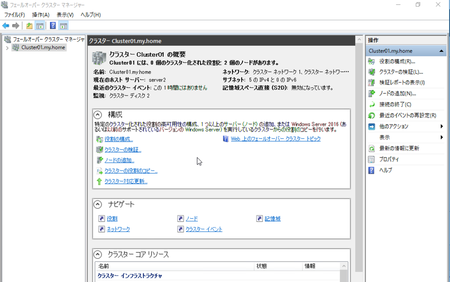Screen dimensions: 450x282
Task: Click the Back arrow toolbar icon
Action: [5, 26]
